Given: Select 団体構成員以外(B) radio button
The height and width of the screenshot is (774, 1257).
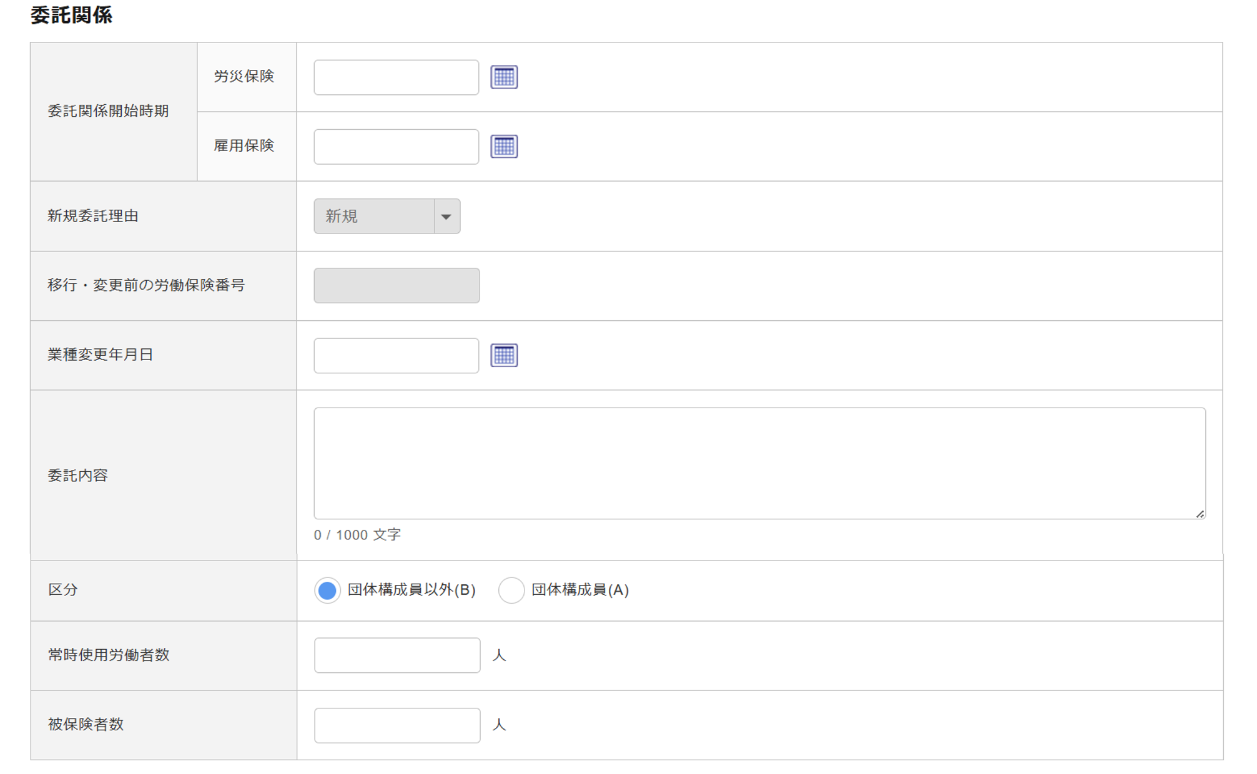Looking at the screenshot, I should 327,590.
